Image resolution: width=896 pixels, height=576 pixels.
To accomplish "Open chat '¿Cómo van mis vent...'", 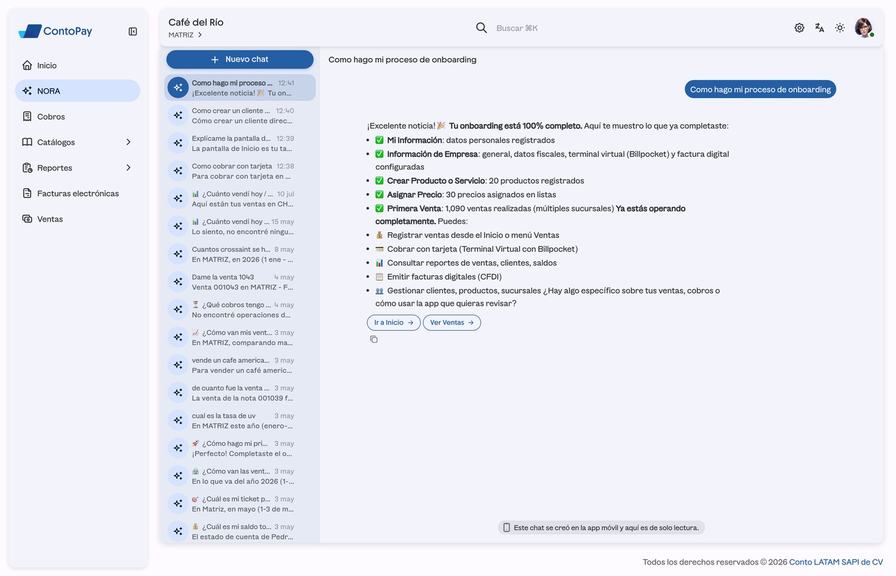I will point(240,337).
